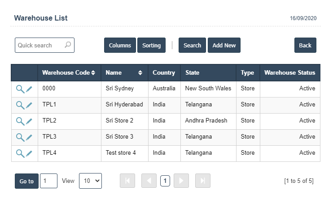Jump to the last page arrow

point(203,181)
